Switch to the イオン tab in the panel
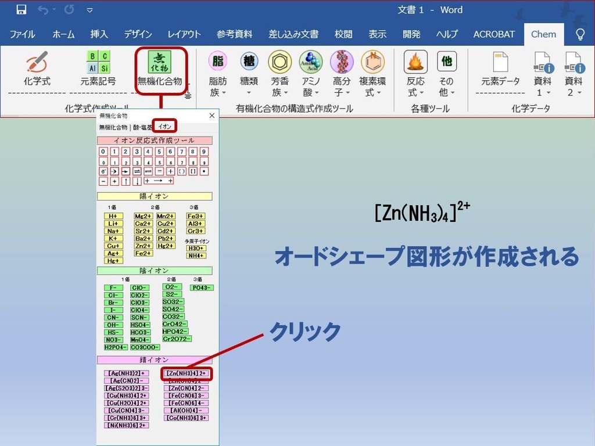595x446 pixels. [x=164, y=126]
